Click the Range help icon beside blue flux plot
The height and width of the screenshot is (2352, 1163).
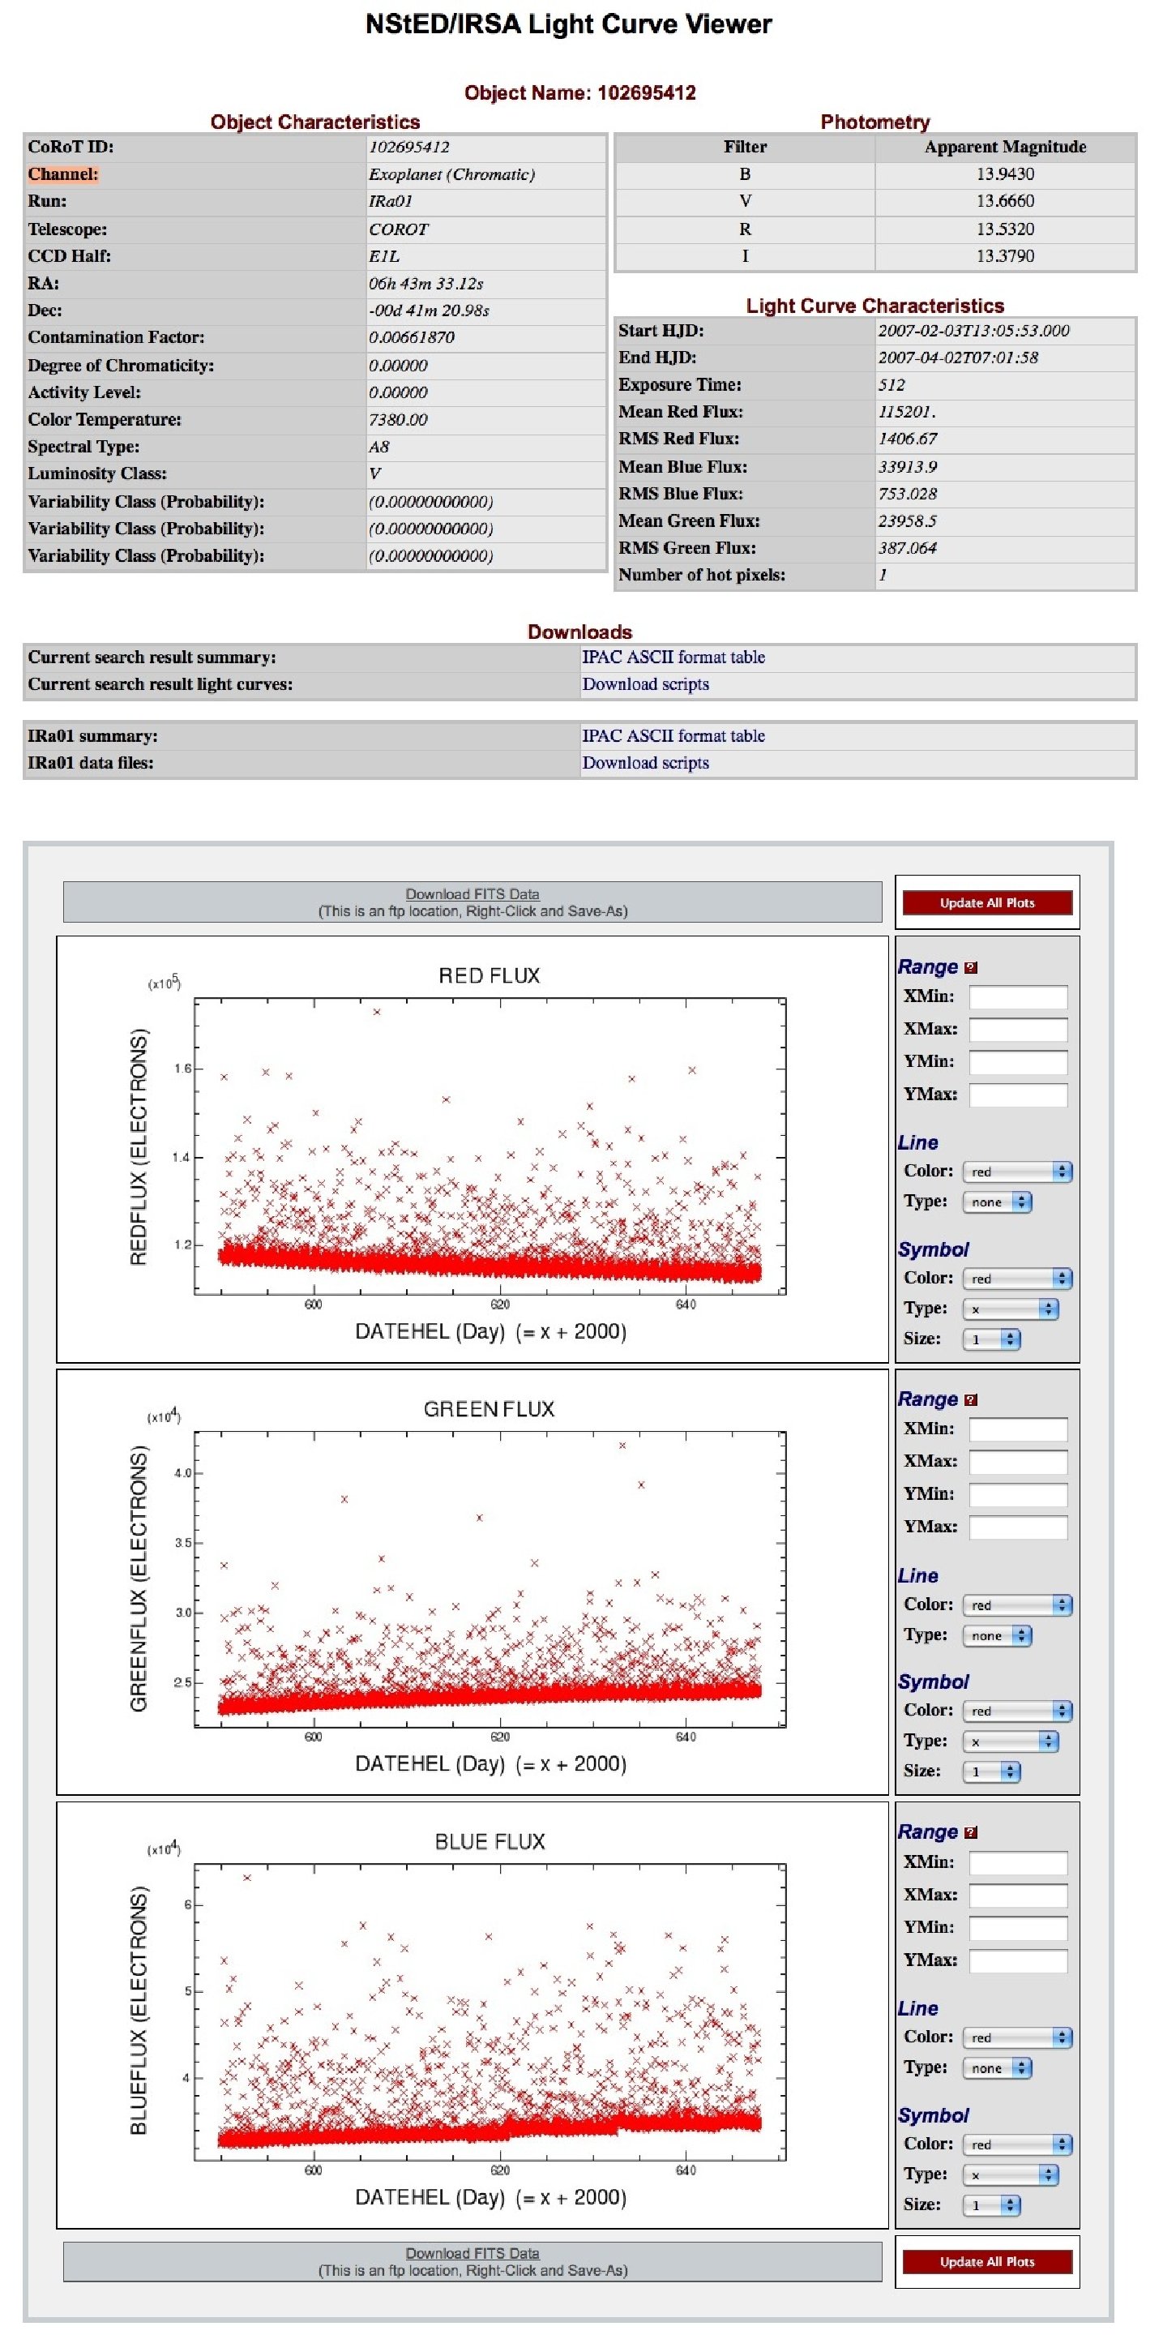click(x=970, y=1832)
